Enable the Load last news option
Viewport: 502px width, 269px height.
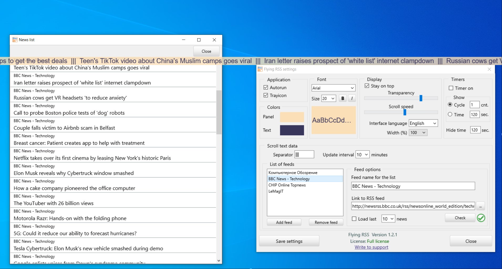click(354, 218)
